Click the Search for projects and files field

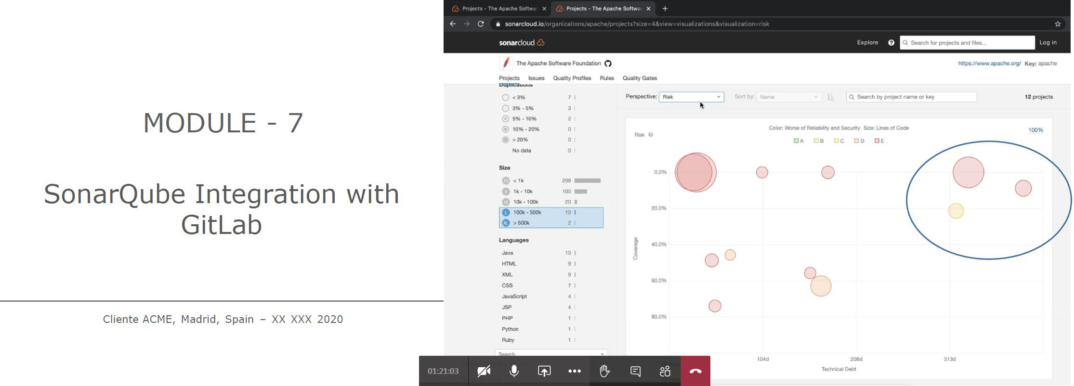[x=967, y=42]
